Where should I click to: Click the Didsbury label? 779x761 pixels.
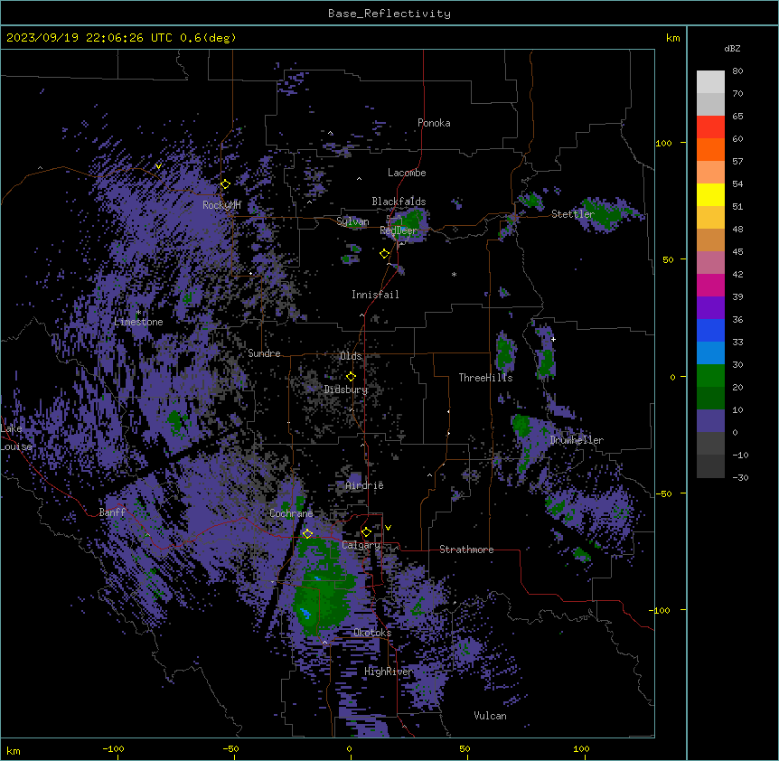tap(346, 390)
